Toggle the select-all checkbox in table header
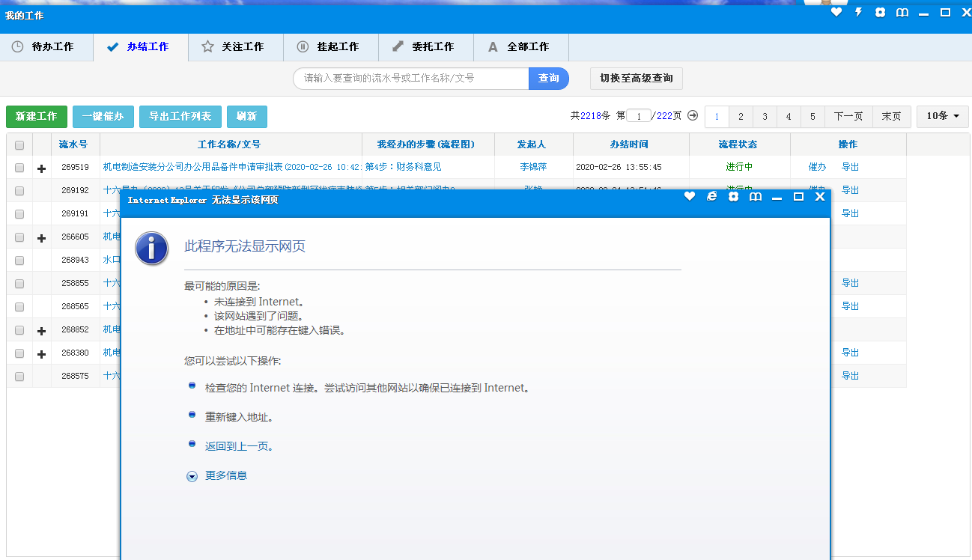The image size is (972, 560). [19, 144]
